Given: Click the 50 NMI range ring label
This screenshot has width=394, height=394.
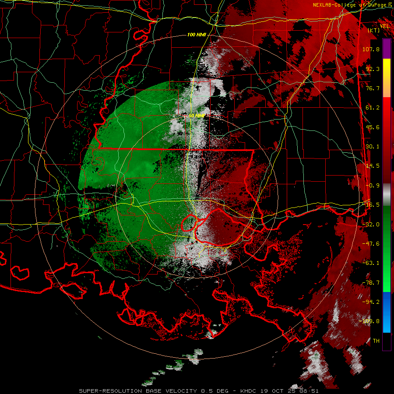Looking at the screenshot, I should (x=197, y=116).
